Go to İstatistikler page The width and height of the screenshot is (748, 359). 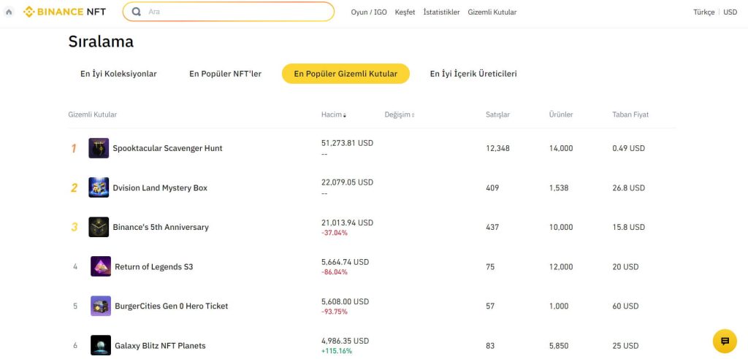click(x=441, y=12)
